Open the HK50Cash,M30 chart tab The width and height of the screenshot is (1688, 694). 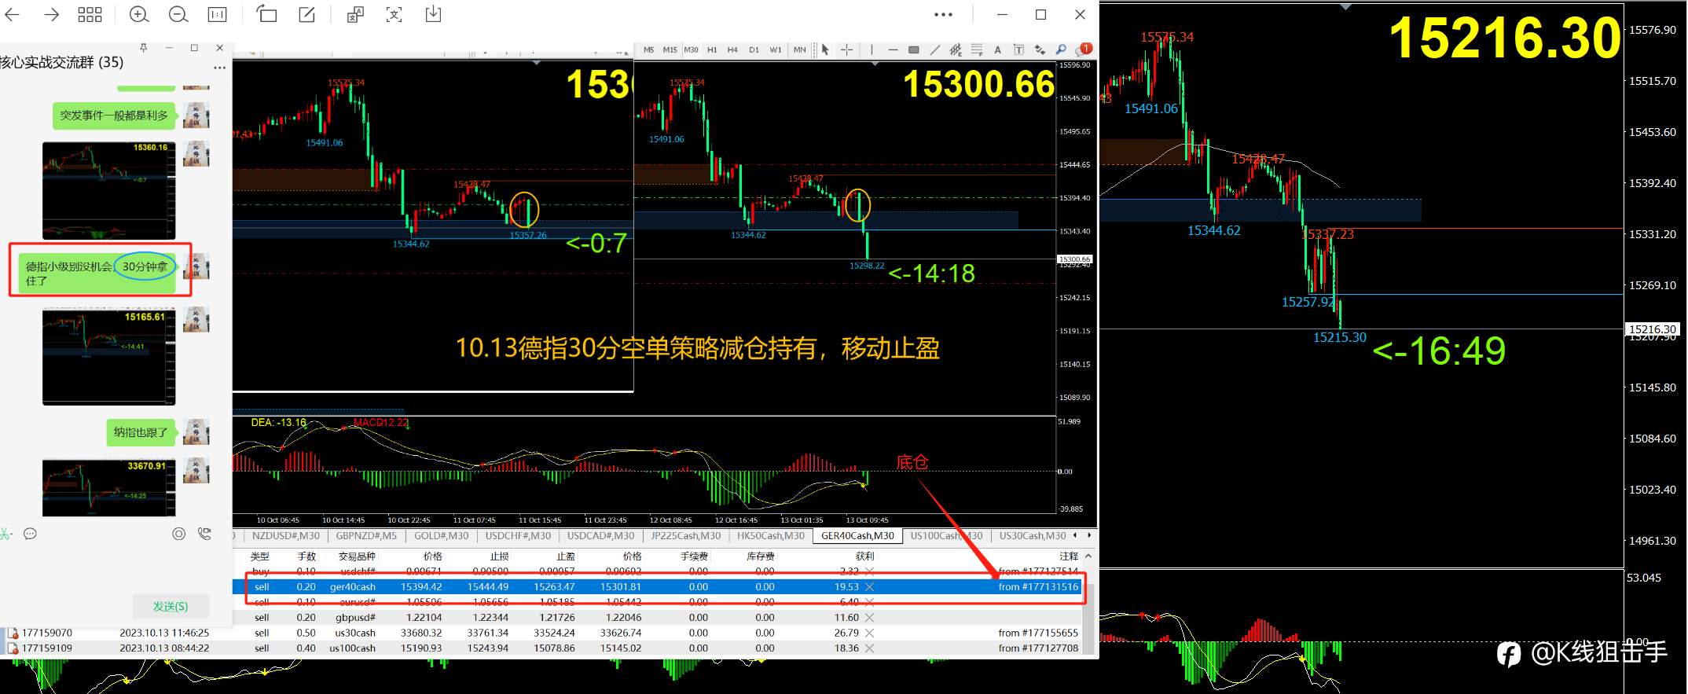(x=771, y=536)
